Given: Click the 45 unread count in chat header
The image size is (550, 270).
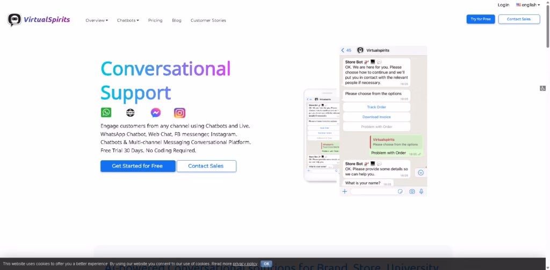Looking at the screenshot, I should (349, 50).
